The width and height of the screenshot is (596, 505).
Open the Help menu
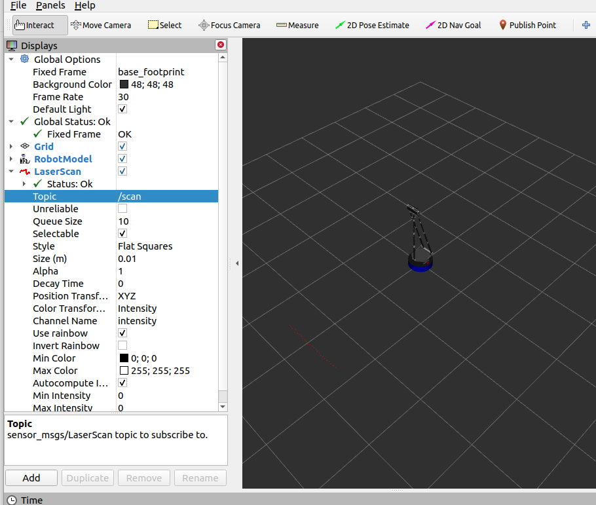click(84, 5)
